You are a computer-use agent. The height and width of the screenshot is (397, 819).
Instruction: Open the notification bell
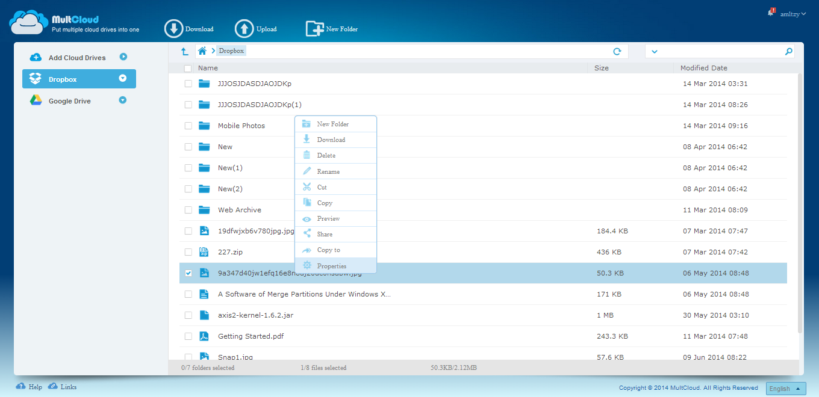coord(771,13)
